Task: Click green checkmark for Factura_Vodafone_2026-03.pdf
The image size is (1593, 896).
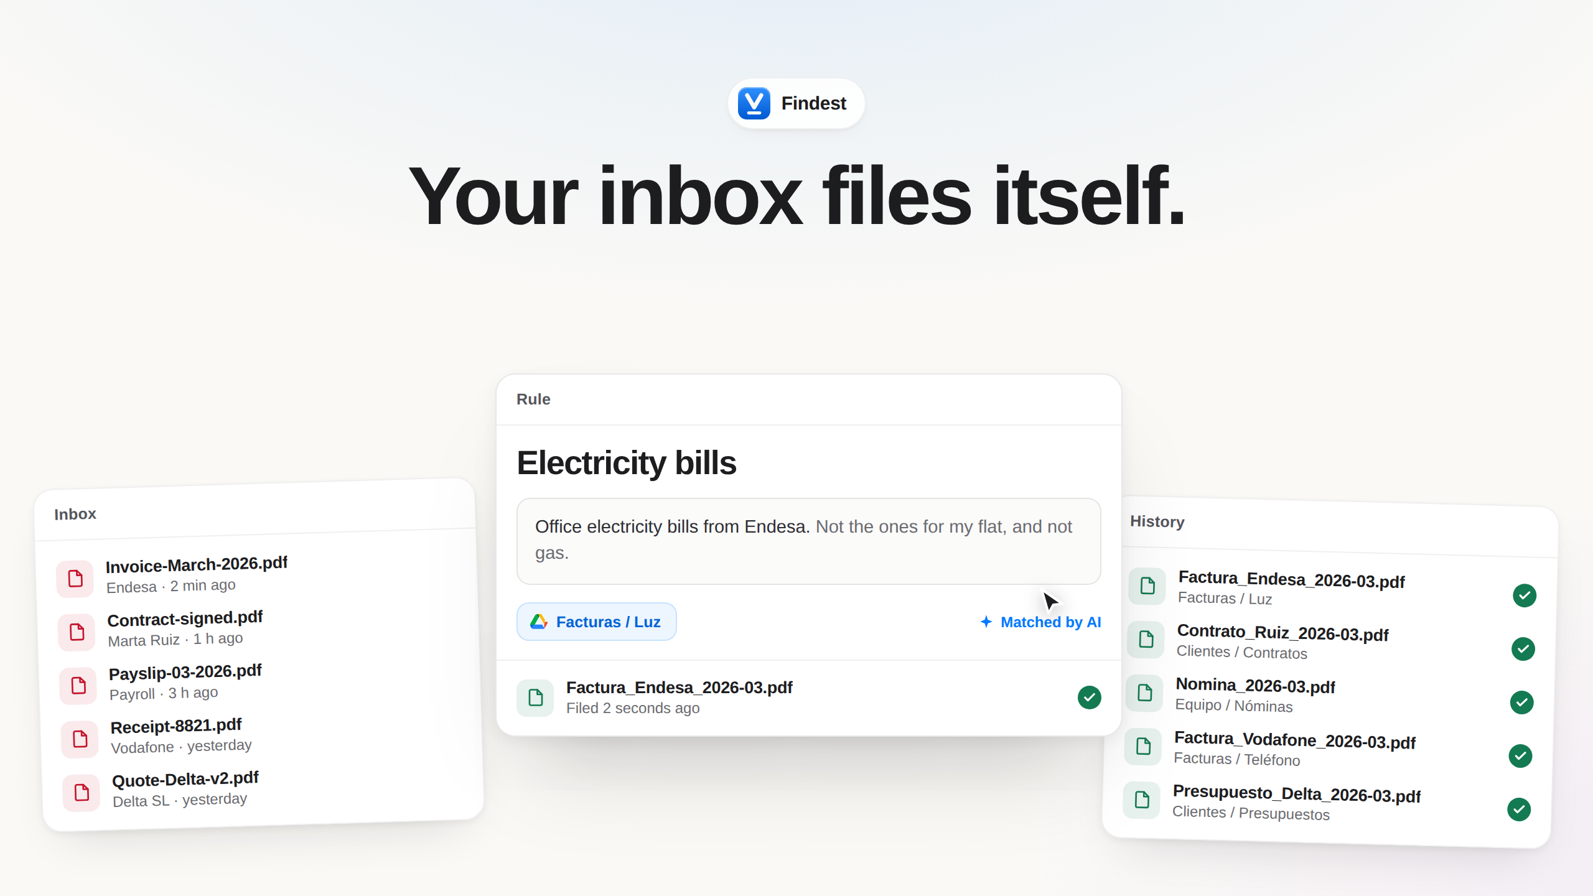Action: point(1520,756)
